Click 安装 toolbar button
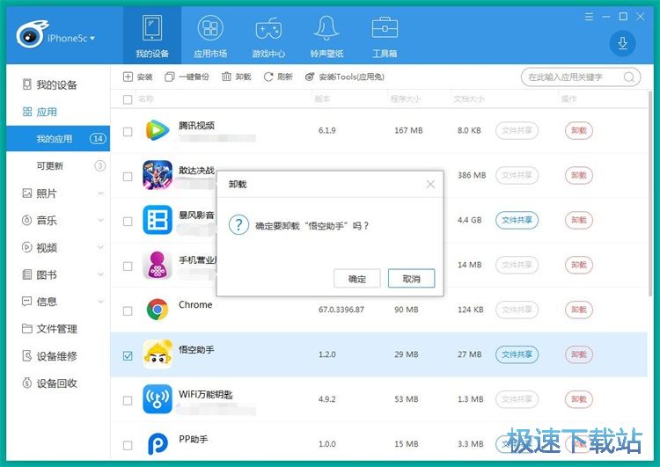This screenshot has width=660, height=467. [137, 77]
